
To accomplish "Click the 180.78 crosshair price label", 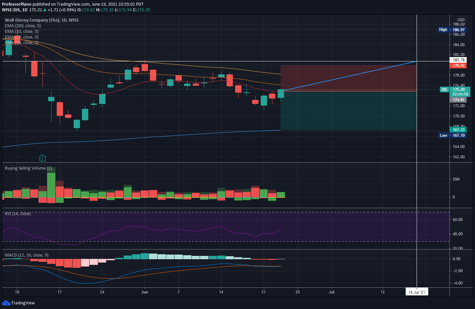I will [458, 60].
